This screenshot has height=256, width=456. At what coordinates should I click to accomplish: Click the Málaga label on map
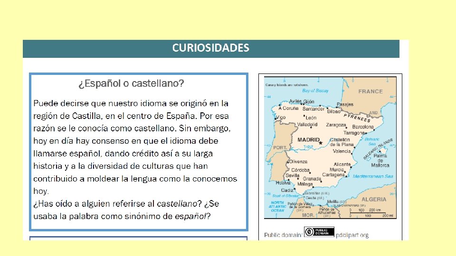(x=305, y=184)
